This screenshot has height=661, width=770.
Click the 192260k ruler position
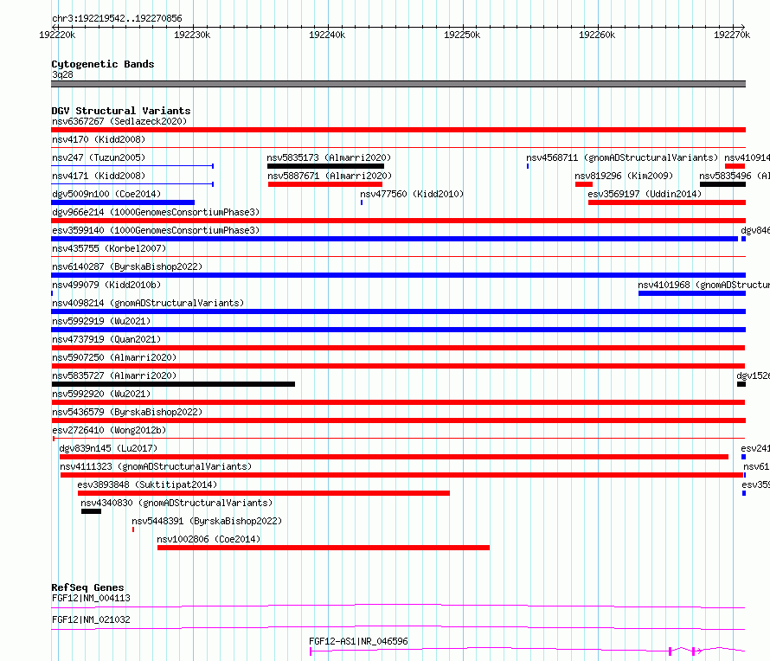point(597,35)
